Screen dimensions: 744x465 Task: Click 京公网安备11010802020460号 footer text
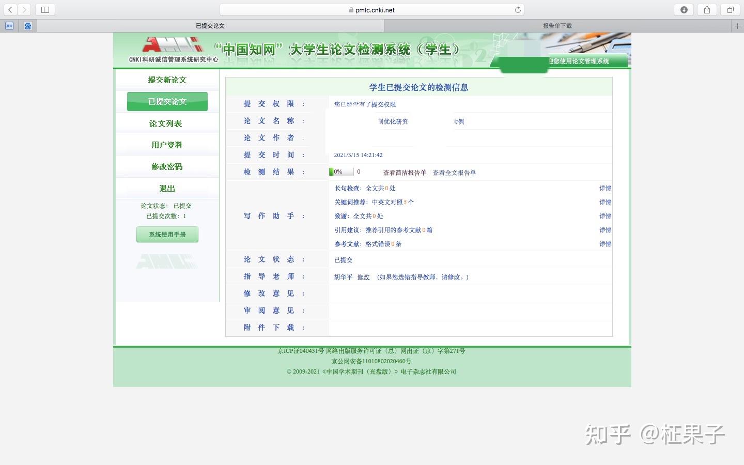coord(371,361)
